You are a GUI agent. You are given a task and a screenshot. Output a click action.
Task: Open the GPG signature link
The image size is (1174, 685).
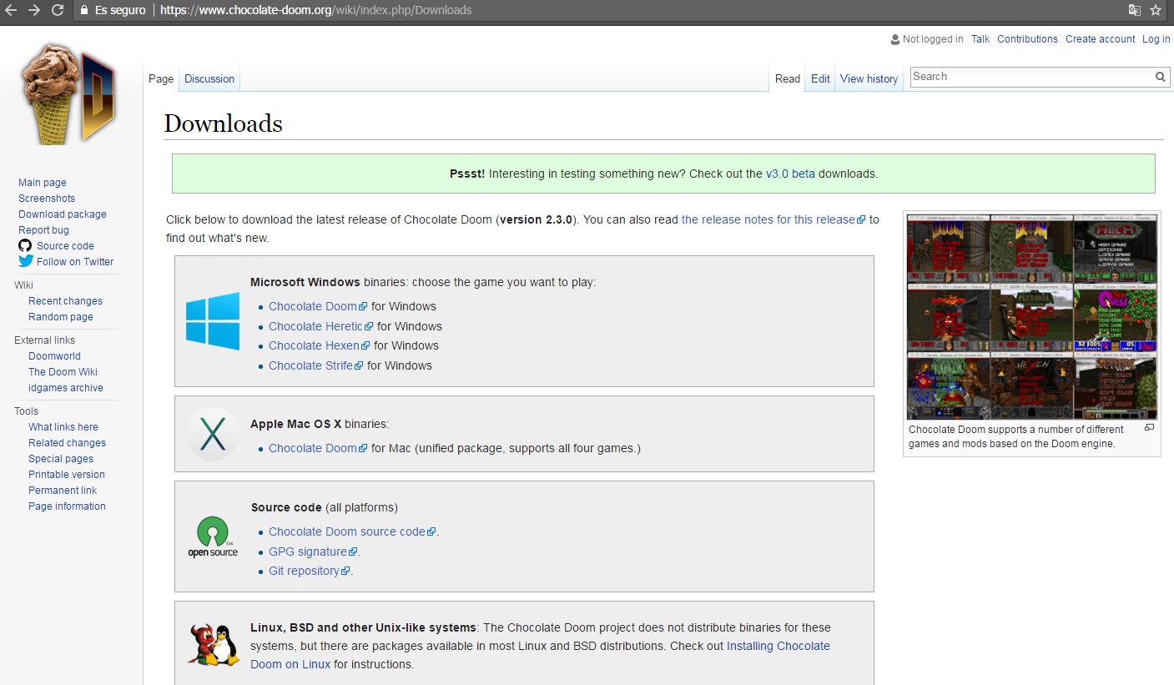[313, 552]
